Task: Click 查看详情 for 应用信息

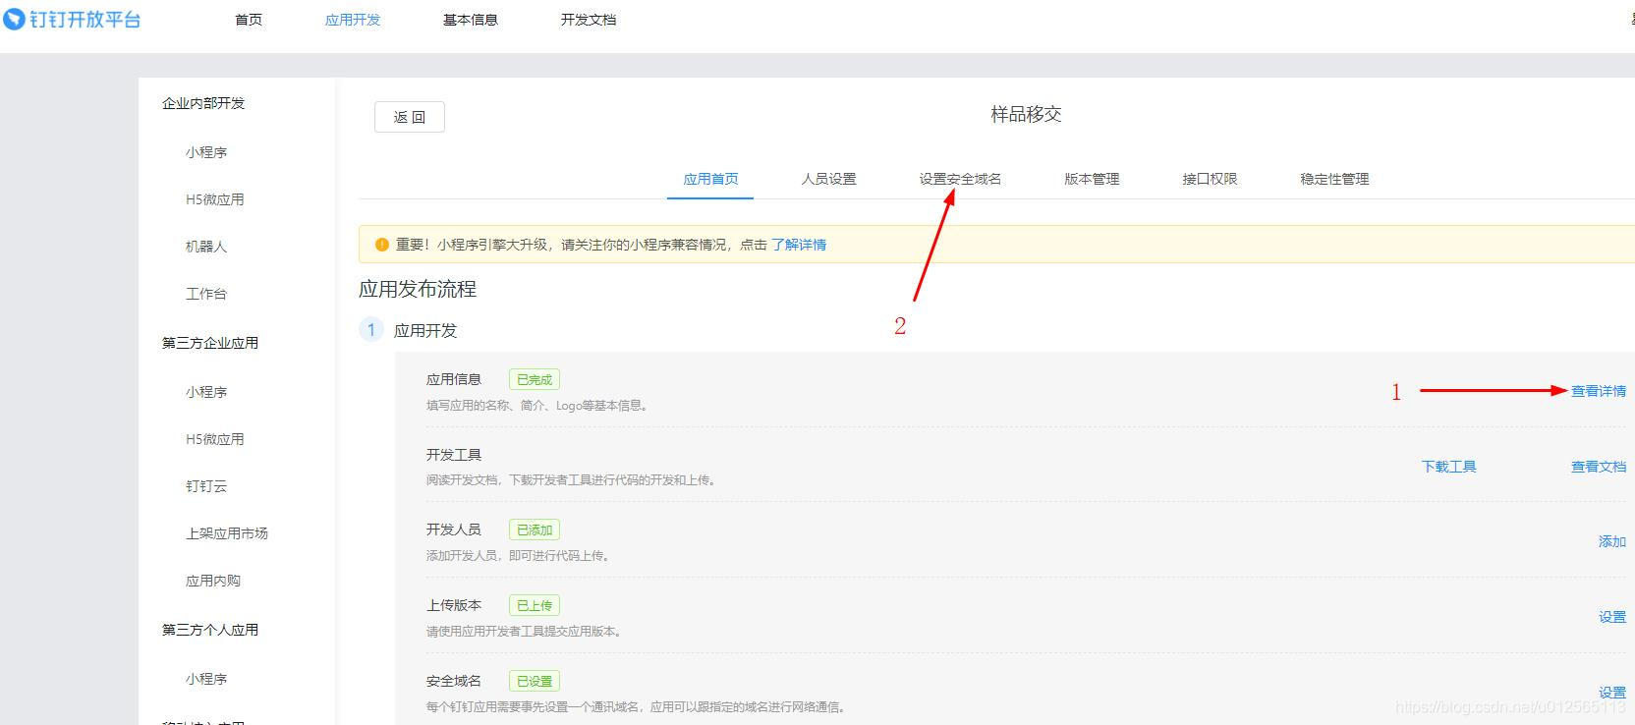Action: tap(1599, 391)
